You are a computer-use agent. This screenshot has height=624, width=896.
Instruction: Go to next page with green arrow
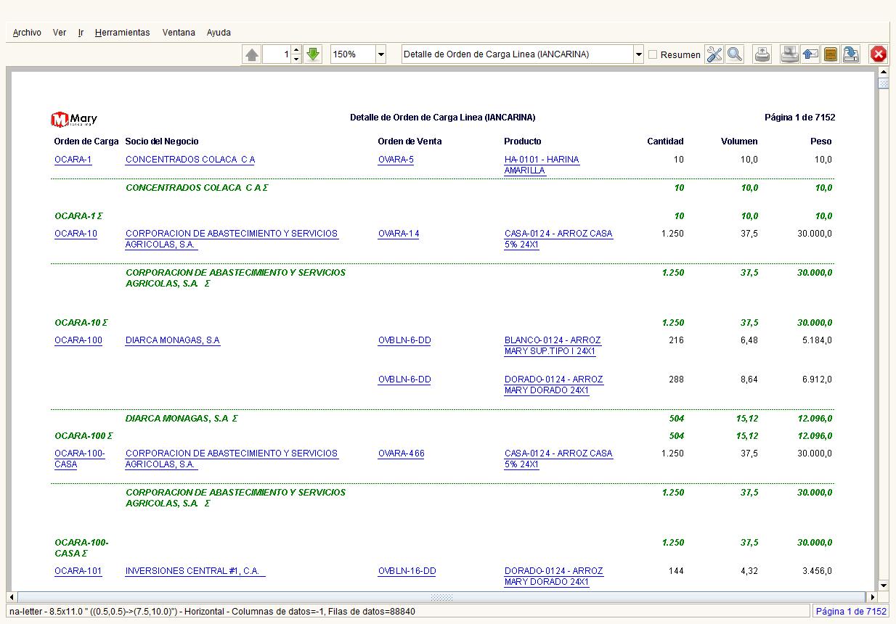click(313, 54)
